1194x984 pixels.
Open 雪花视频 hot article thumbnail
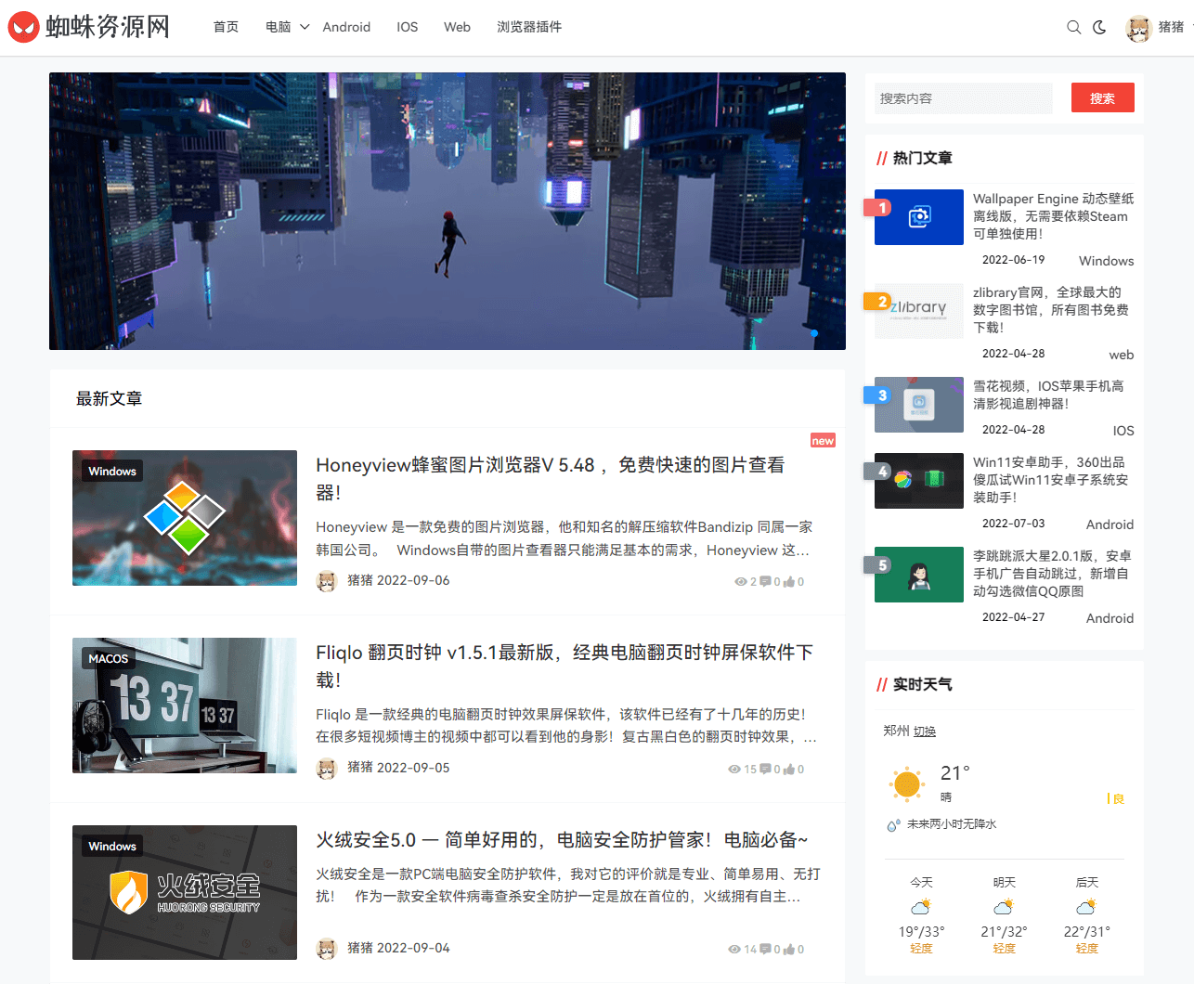(x=919, y=405)
